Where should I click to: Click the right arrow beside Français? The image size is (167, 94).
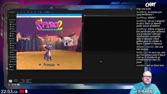tap(58, 64)
